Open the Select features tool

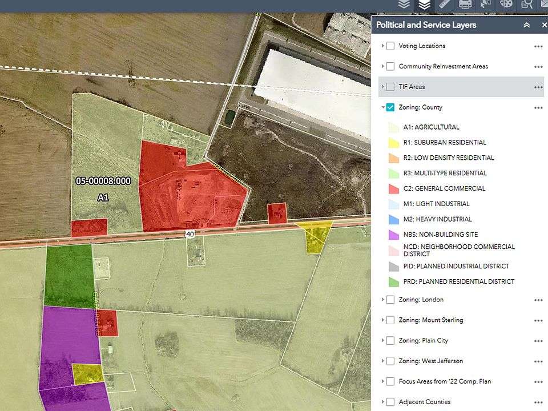tap(486, 5)
